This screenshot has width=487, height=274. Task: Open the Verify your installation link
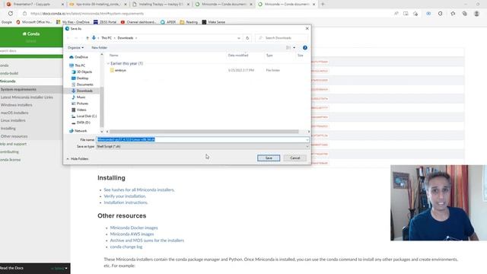point(125,196)
